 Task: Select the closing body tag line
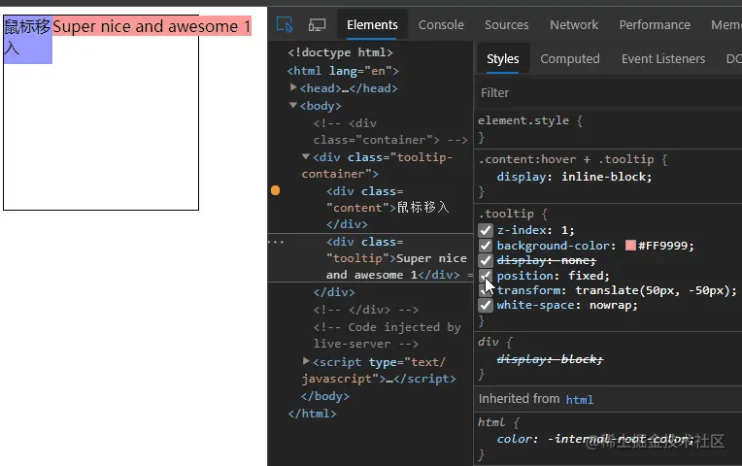[x=324, y=396]
